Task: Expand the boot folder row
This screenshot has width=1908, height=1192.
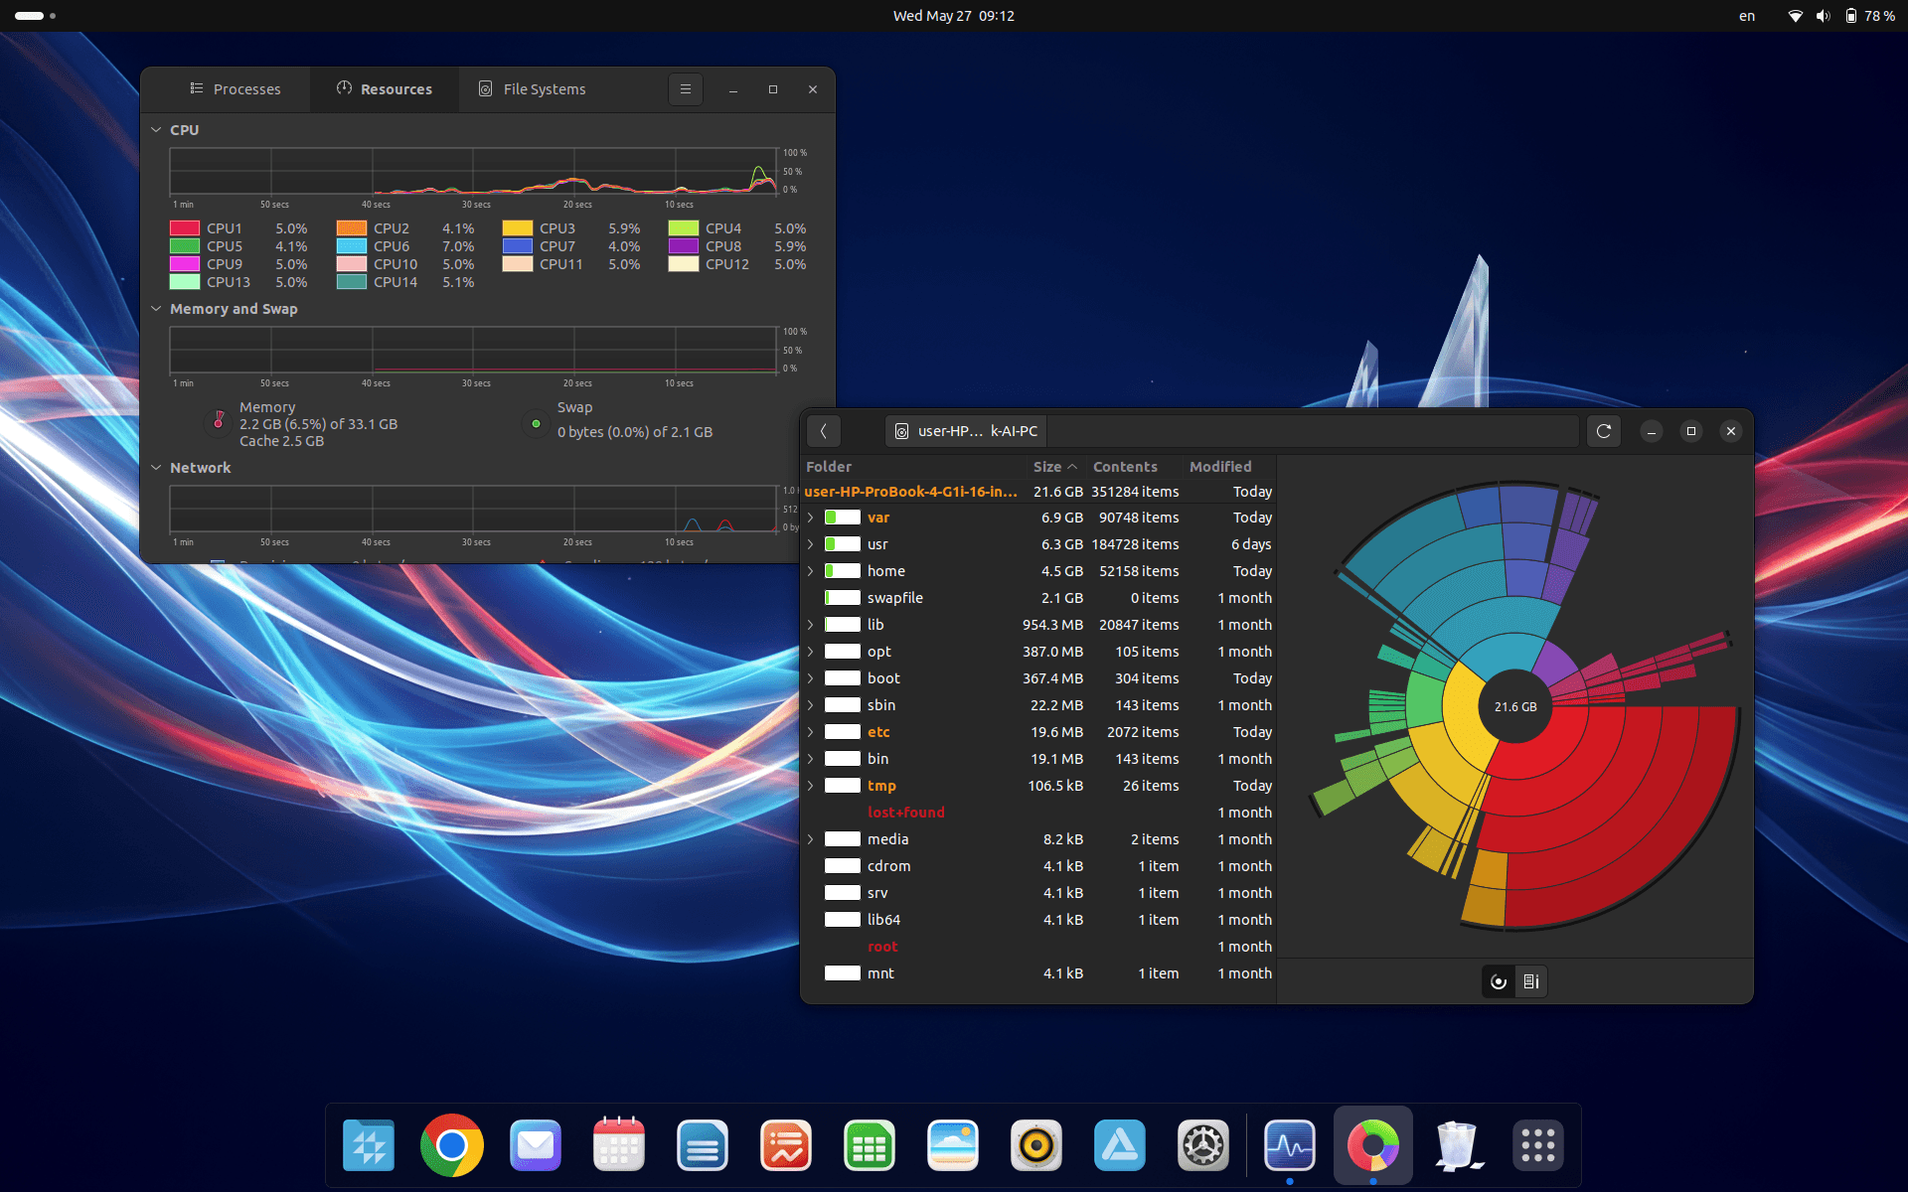Action: pos(811,678)
